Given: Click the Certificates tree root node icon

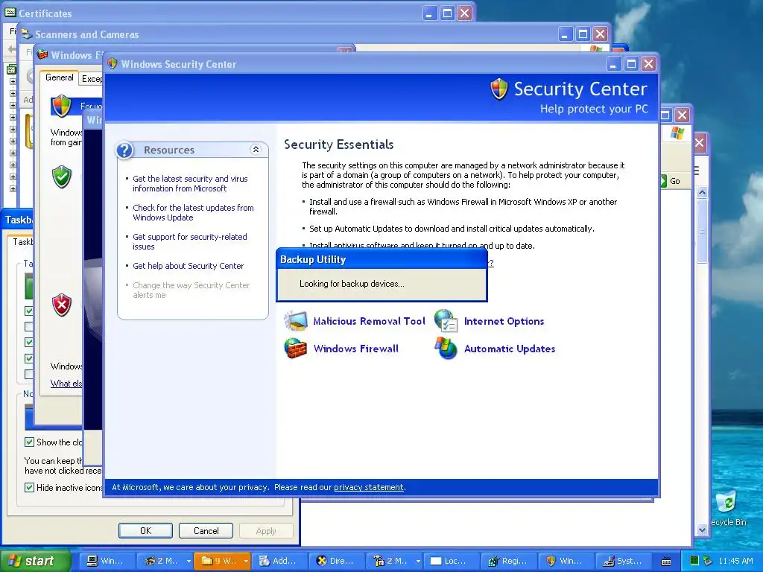Looking at the screenshot, I should tap(11, 69).
